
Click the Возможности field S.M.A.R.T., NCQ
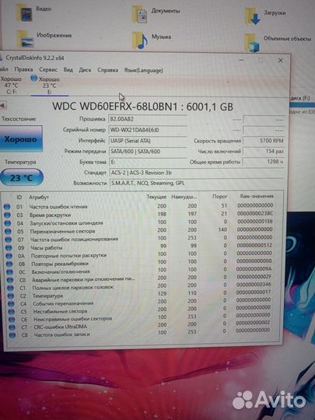coord(196,184)
